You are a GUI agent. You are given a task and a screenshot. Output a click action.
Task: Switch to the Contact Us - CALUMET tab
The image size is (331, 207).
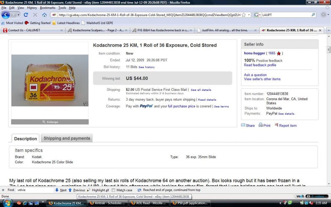tap(33, 30)
